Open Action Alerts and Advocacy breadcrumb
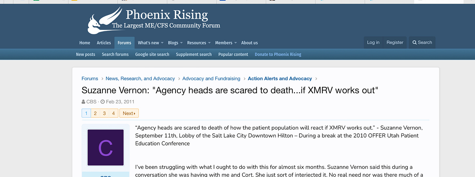This screenshot has height=177, width=475. click(280, 79)
